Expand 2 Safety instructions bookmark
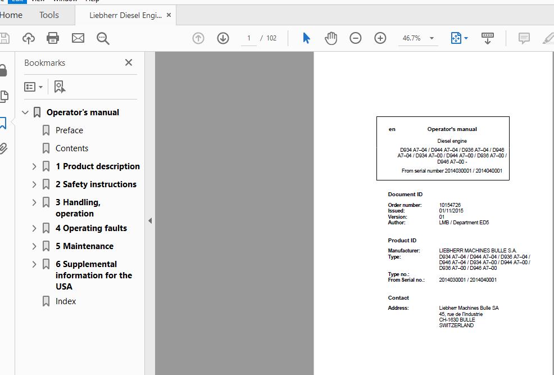554x375 pixels. [34, 184]
